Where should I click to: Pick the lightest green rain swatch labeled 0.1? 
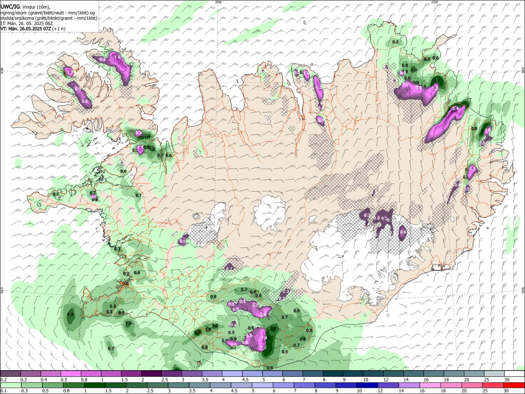tap(11, 385)
